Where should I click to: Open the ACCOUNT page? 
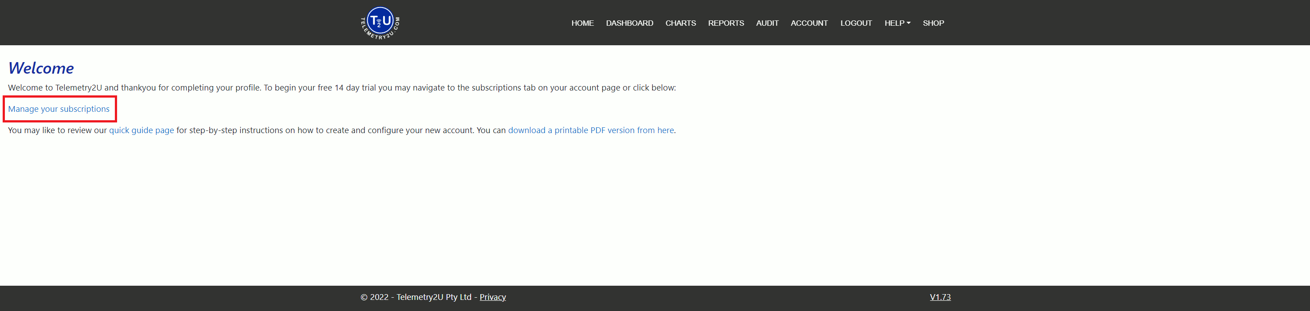(x=809, y=23)
